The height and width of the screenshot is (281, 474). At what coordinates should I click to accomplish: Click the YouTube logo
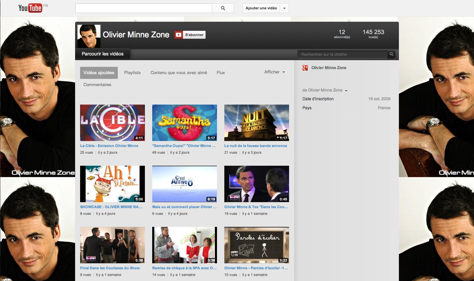coord(30,8)
